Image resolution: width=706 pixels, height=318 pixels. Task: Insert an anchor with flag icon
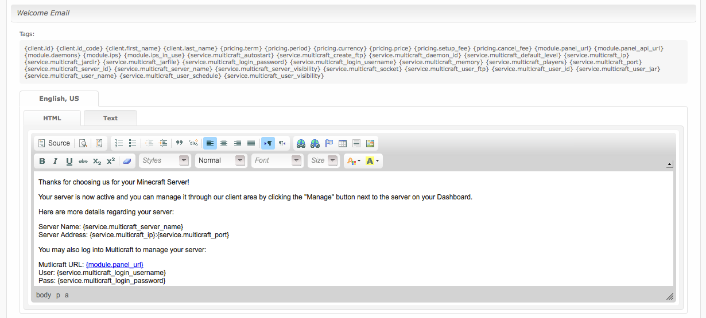point(329,143)
